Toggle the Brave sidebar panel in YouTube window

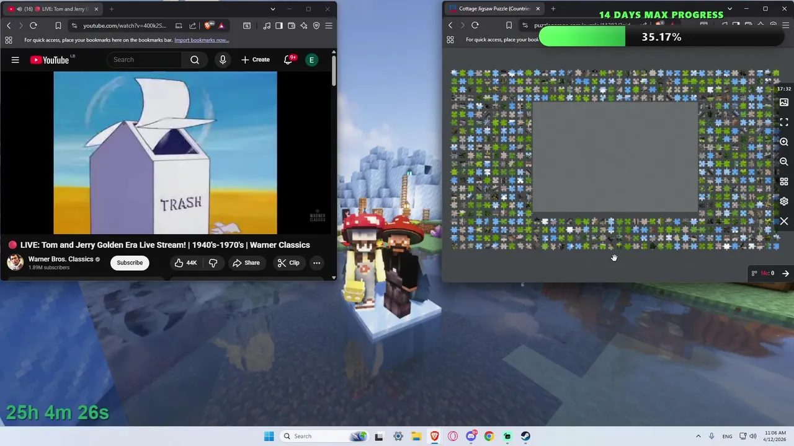279,25
